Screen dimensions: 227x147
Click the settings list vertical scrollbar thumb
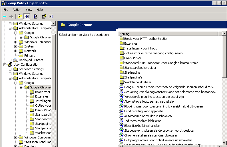[x=224, y=57]
